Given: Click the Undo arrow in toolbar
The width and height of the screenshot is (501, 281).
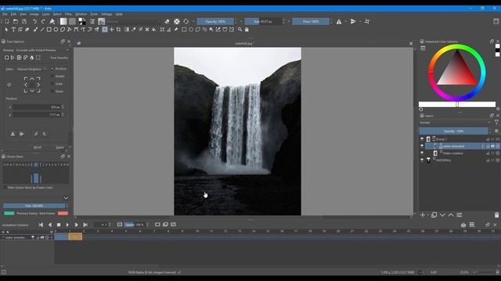Looking at the screenshot, I should click(x=34, y=21).
